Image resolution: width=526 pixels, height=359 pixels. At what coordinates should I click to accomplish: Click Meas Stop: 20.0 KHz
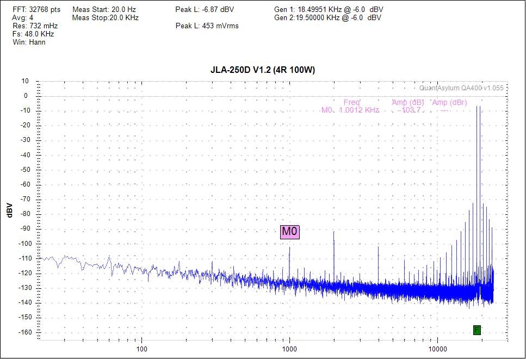pos(106,18)
